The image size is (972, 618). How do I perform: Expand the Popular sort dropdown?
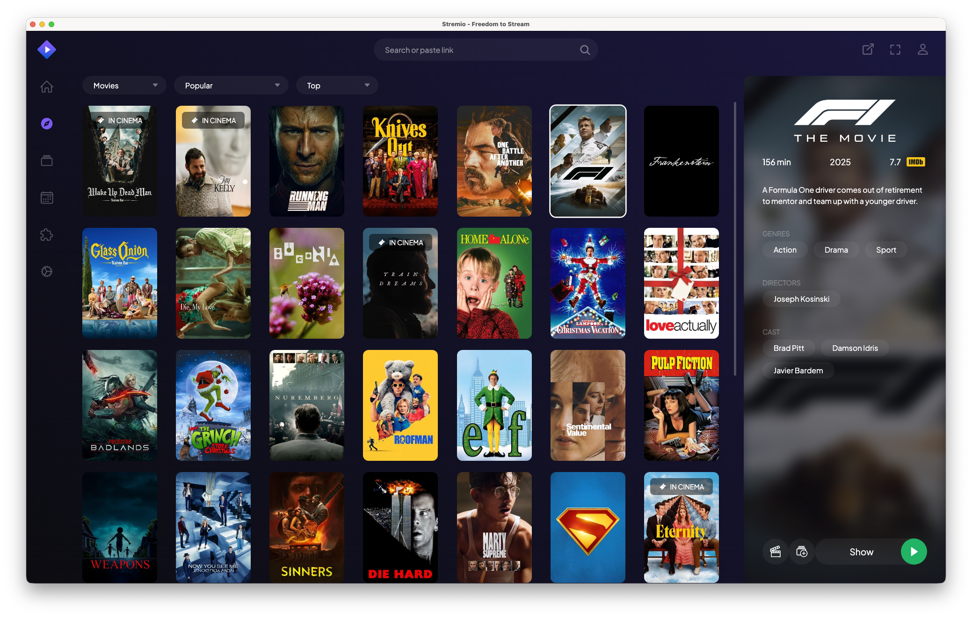point(231,85)
